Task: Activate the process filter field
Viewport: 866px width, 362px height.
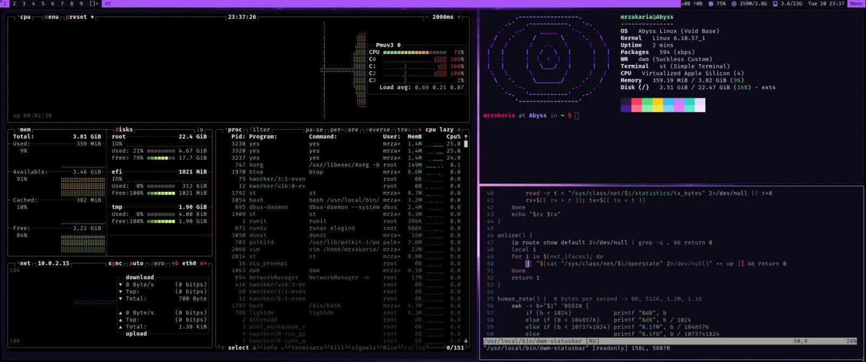Action: (260, 130)
